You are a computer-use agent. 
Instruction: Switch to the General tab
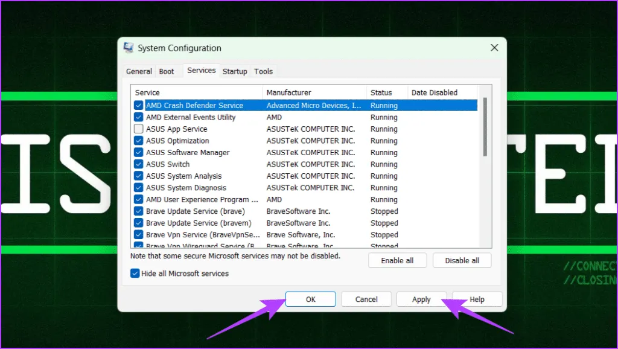pos(139,71)
